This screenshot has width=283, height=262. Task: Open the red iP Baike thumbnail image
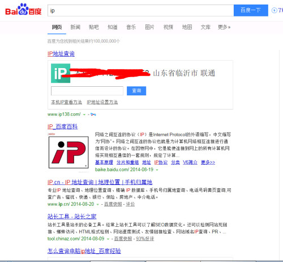pos(68,153)
